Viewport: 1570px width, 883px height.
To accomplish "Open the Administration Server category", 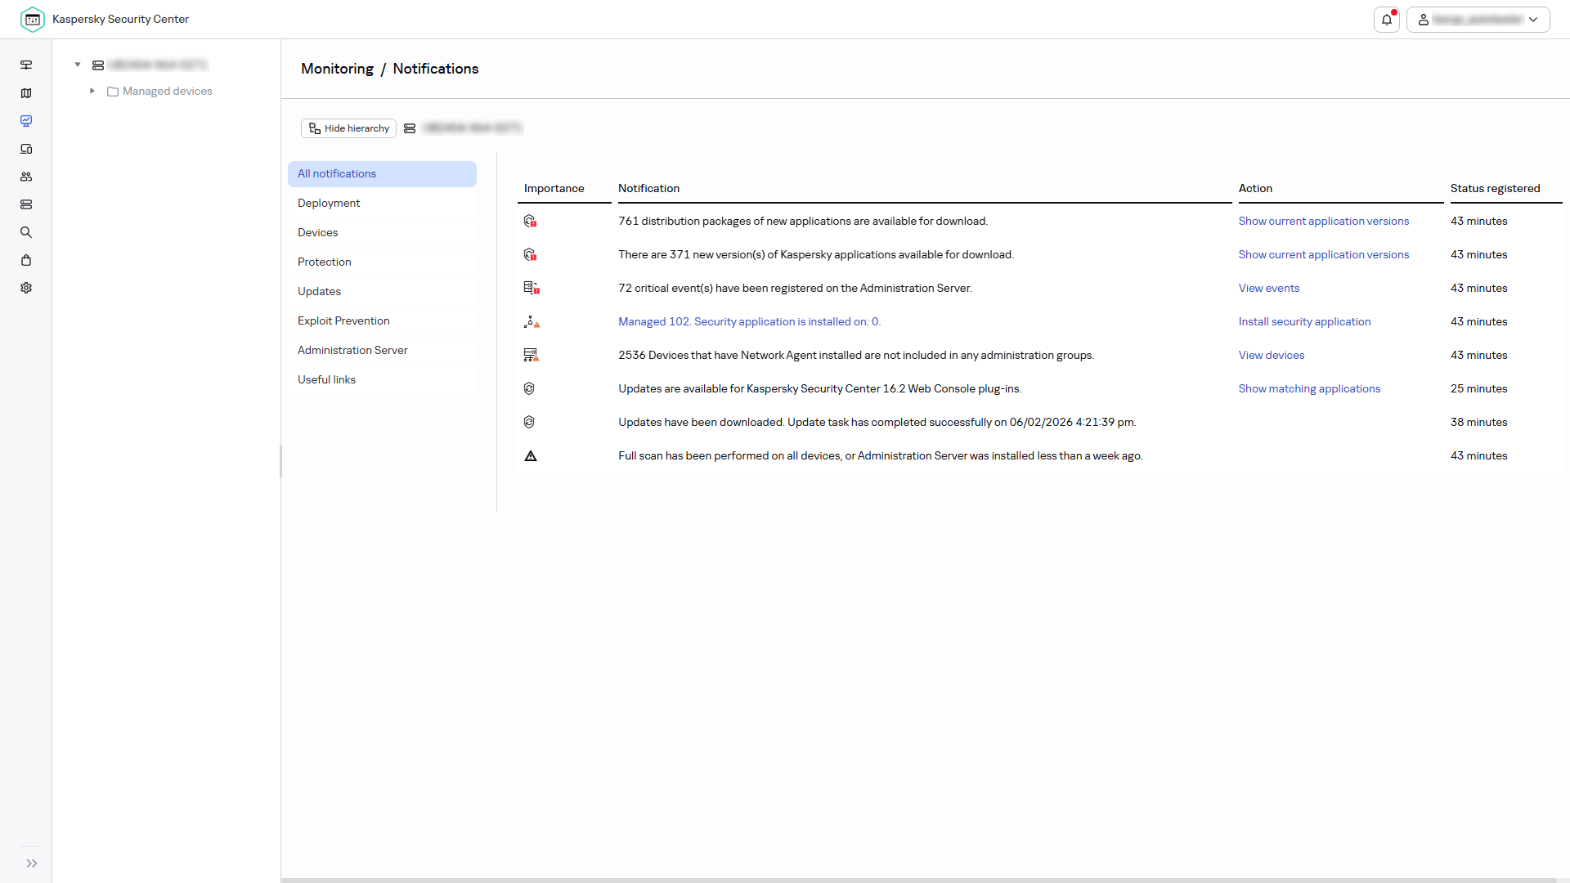I will (x=382, y=350).
